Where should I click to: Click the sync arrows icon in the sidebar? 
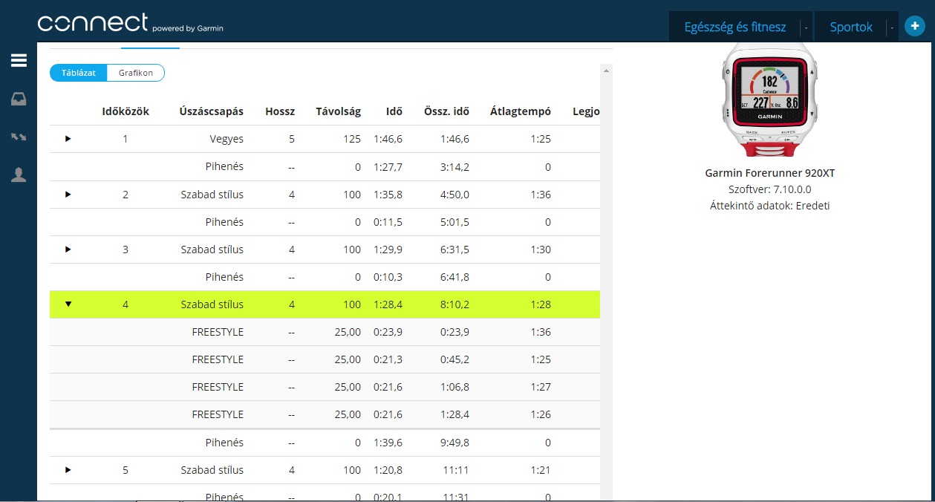tap(19, 137)
